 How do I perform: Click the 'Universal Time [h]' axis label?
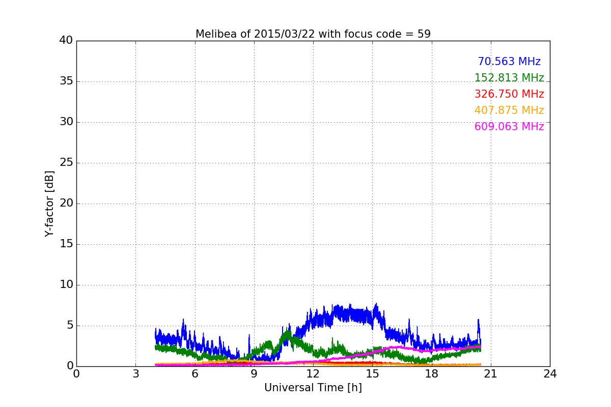(313, 388)
